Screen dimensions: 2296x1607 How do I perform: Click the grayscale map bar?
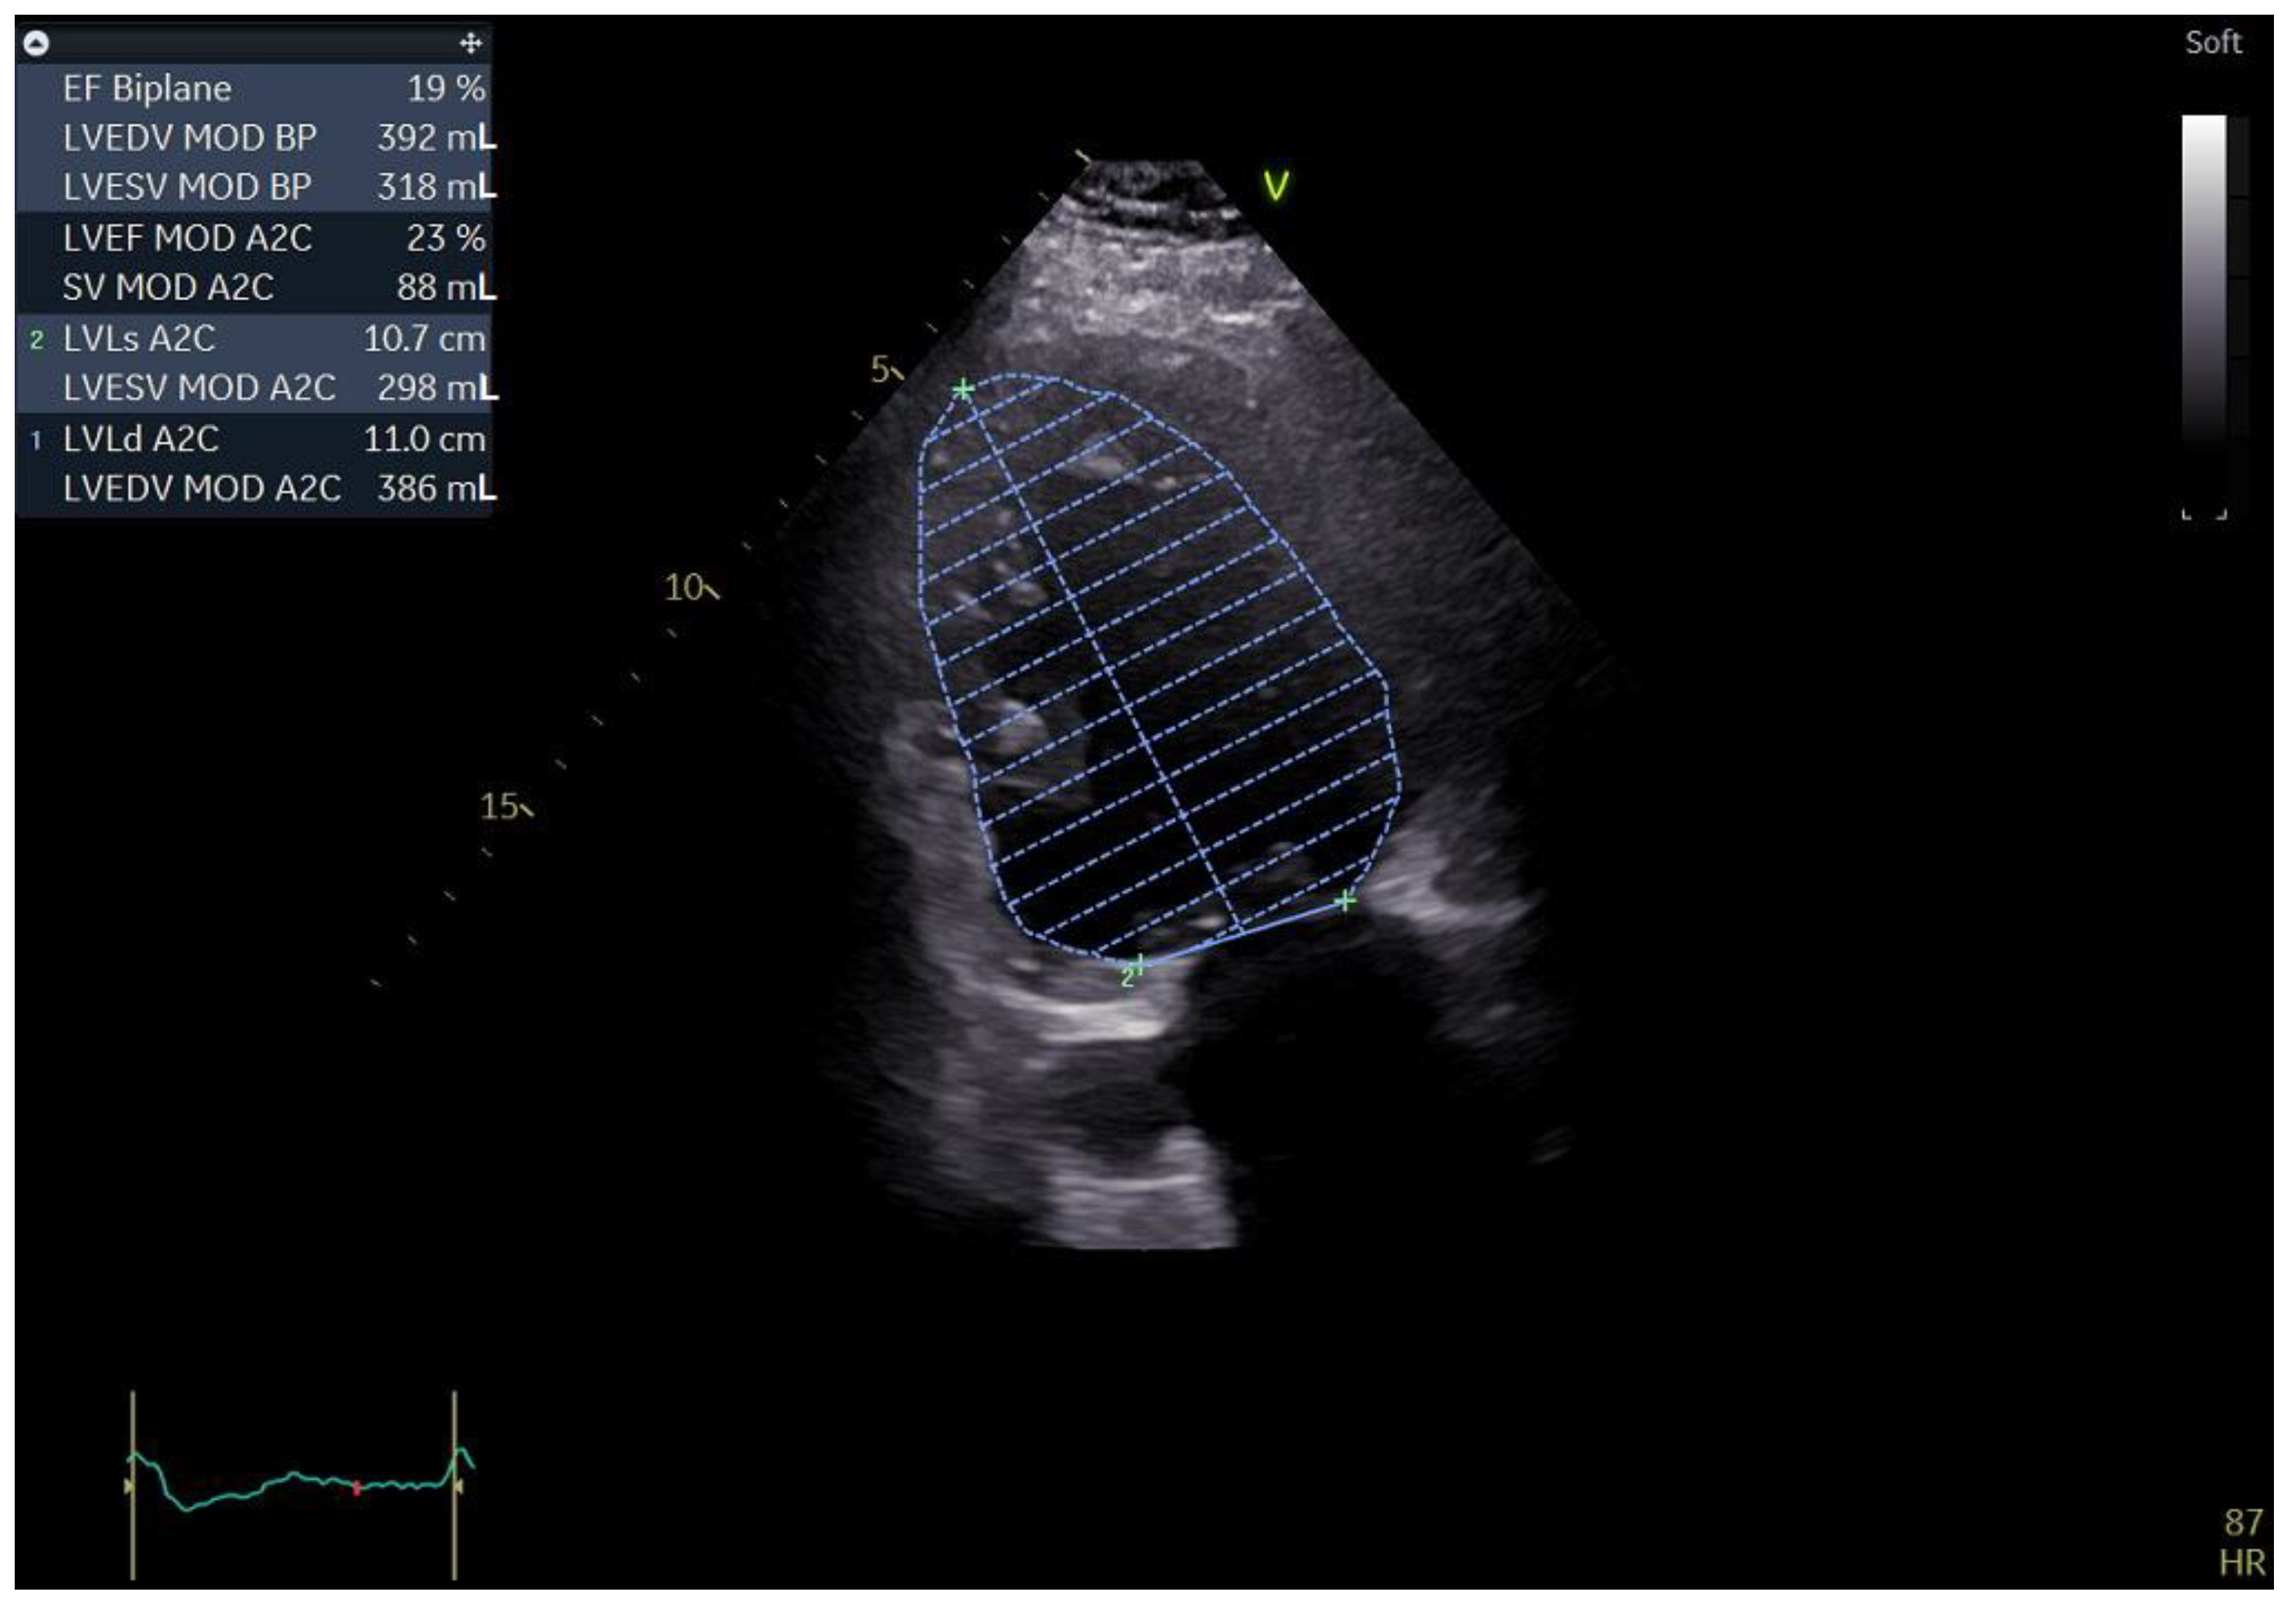(x=2203, y=280)
